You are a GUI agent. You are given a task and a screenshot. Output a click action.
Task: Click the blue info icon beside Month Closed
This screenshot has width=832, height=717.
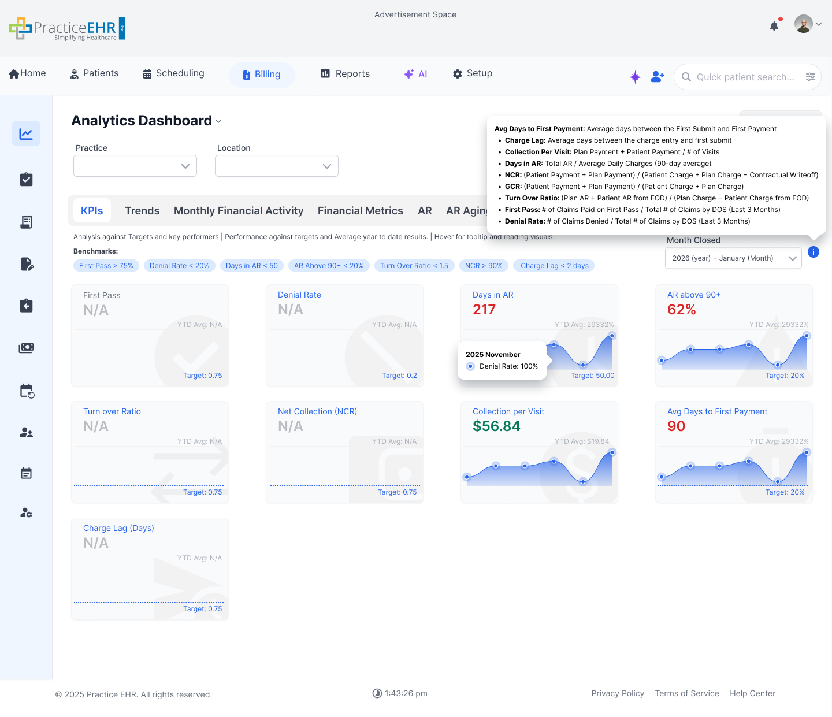[x=814, y=252]
